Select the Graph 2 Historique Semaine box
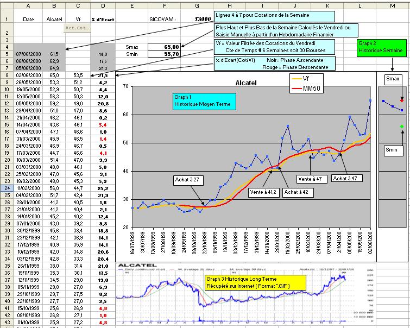Screen dimensions: 410x328 (x=382, y=48)
